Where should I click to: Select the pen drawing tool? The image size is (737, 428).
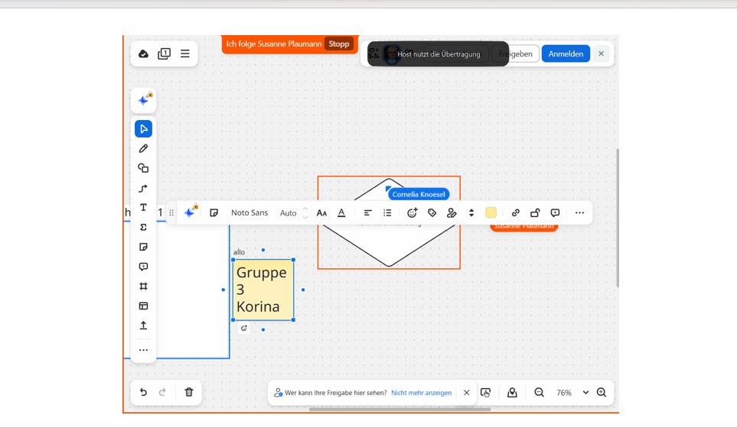coord(143,148)
